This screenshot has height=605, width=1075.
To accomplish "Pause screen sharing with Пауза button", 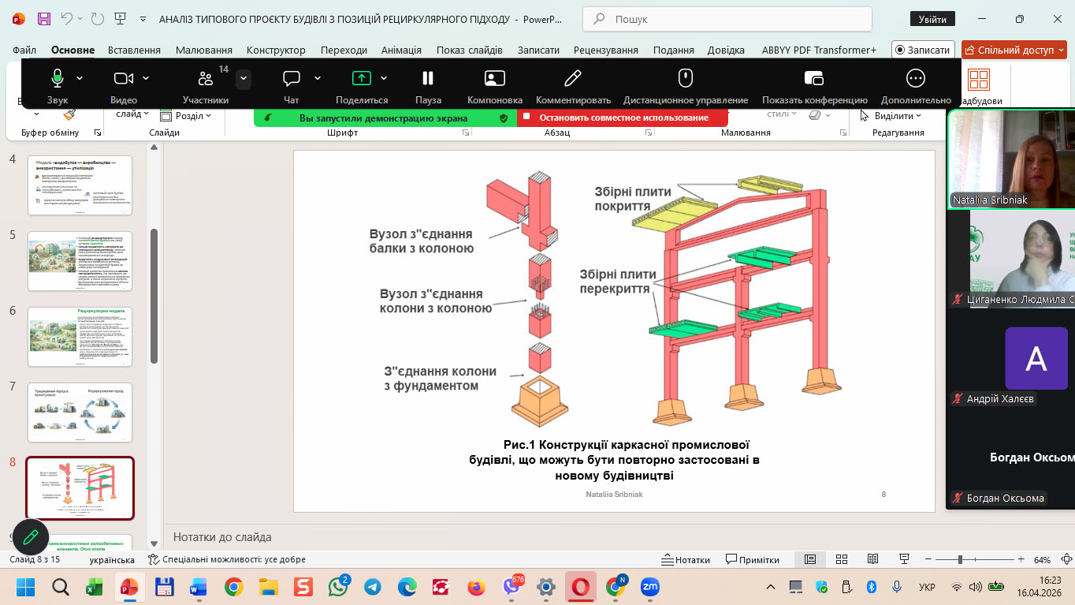I will [x=428, y=78].
